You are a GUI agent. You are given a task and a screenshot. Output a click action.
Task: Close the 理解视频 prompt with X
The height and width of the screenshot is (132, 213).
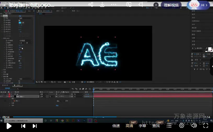156,5
